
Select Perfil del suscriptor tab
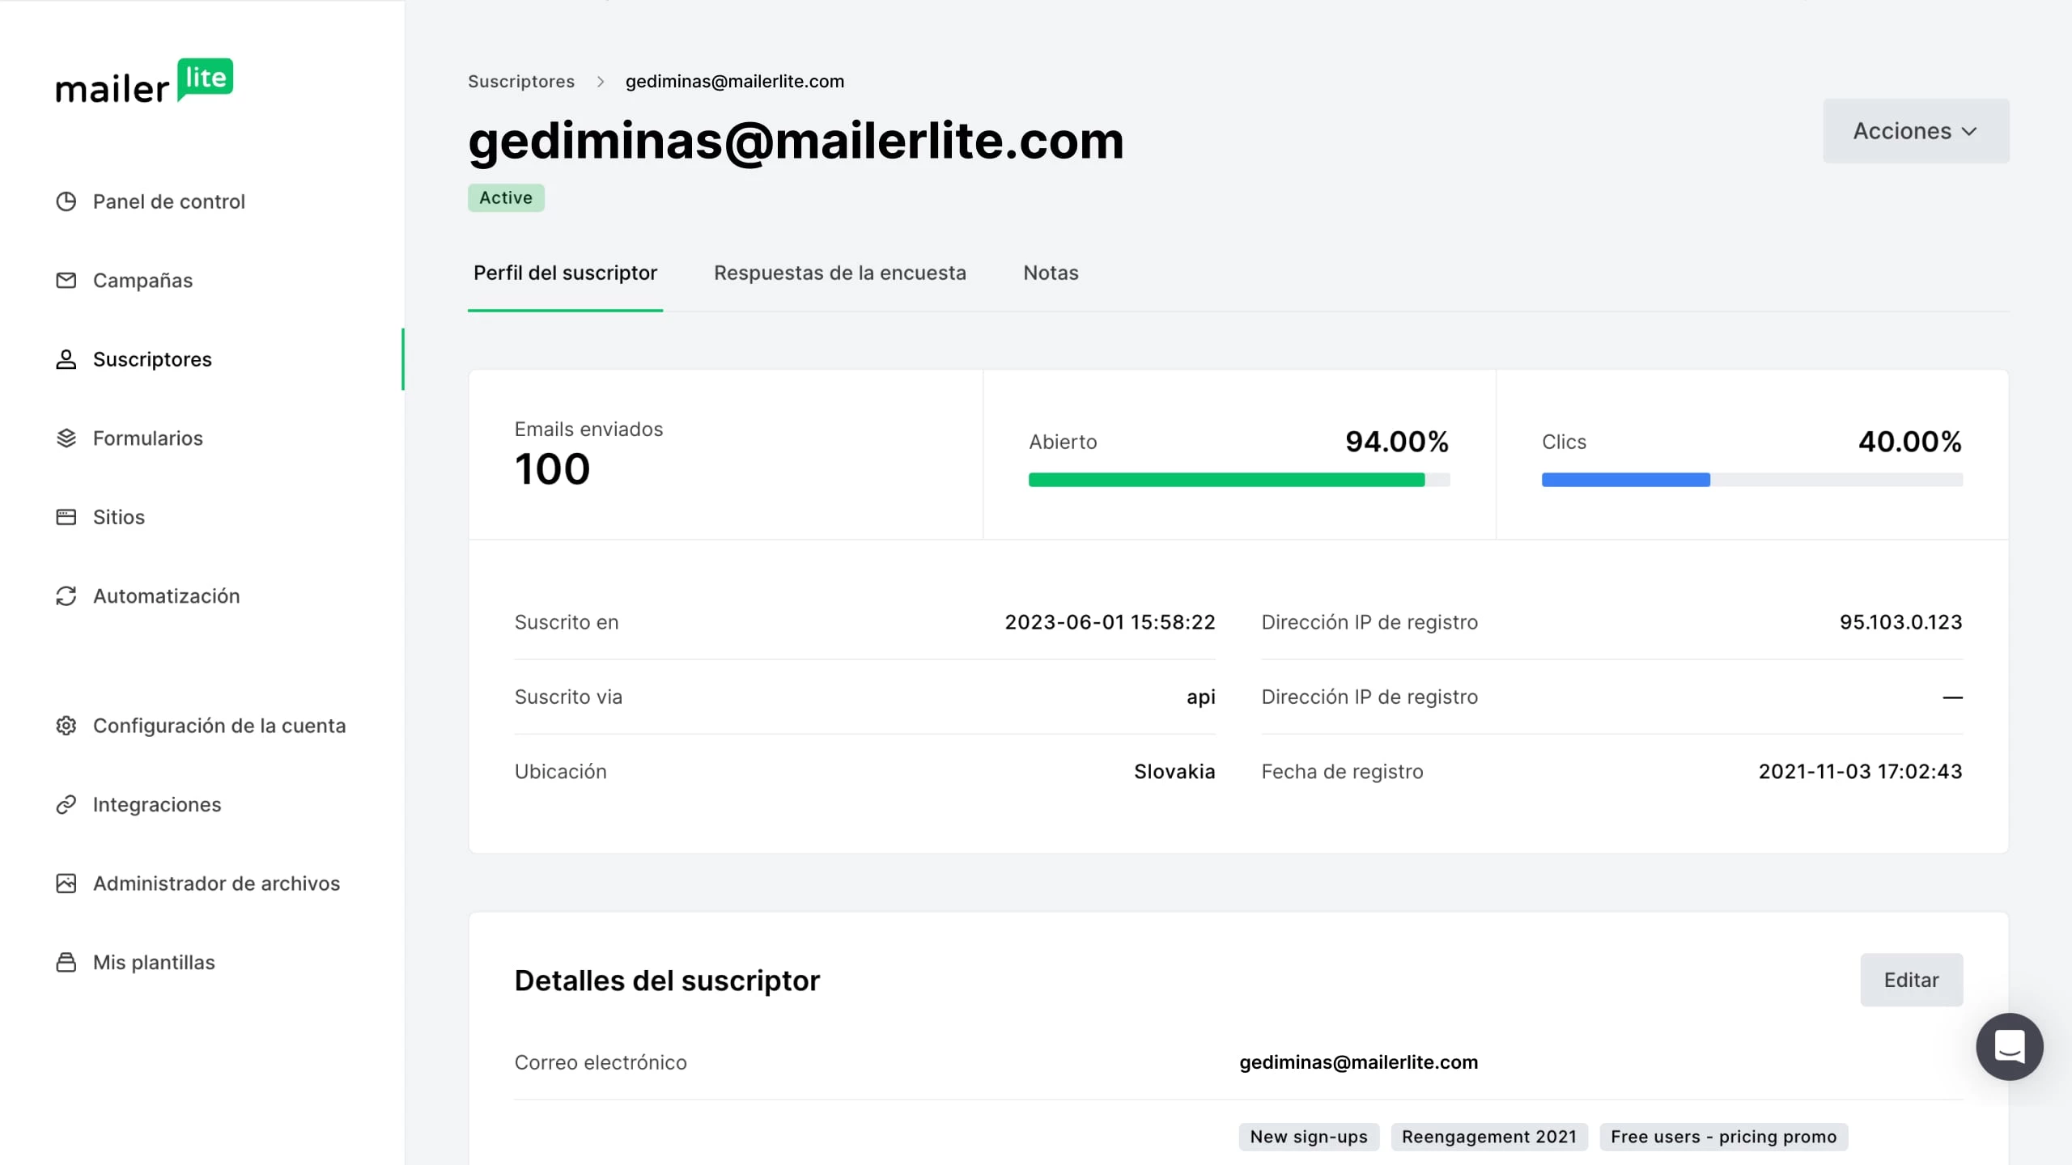tap(565, 273)
